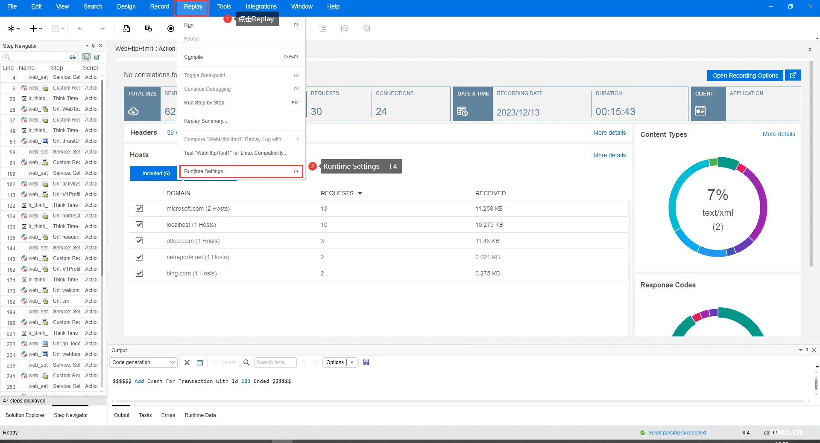The height and width of the screenshot is (443, 820).
Task: Click the binoculars icon in Step Navigator search
Action: pyautogui.click(x=73, y=57)
